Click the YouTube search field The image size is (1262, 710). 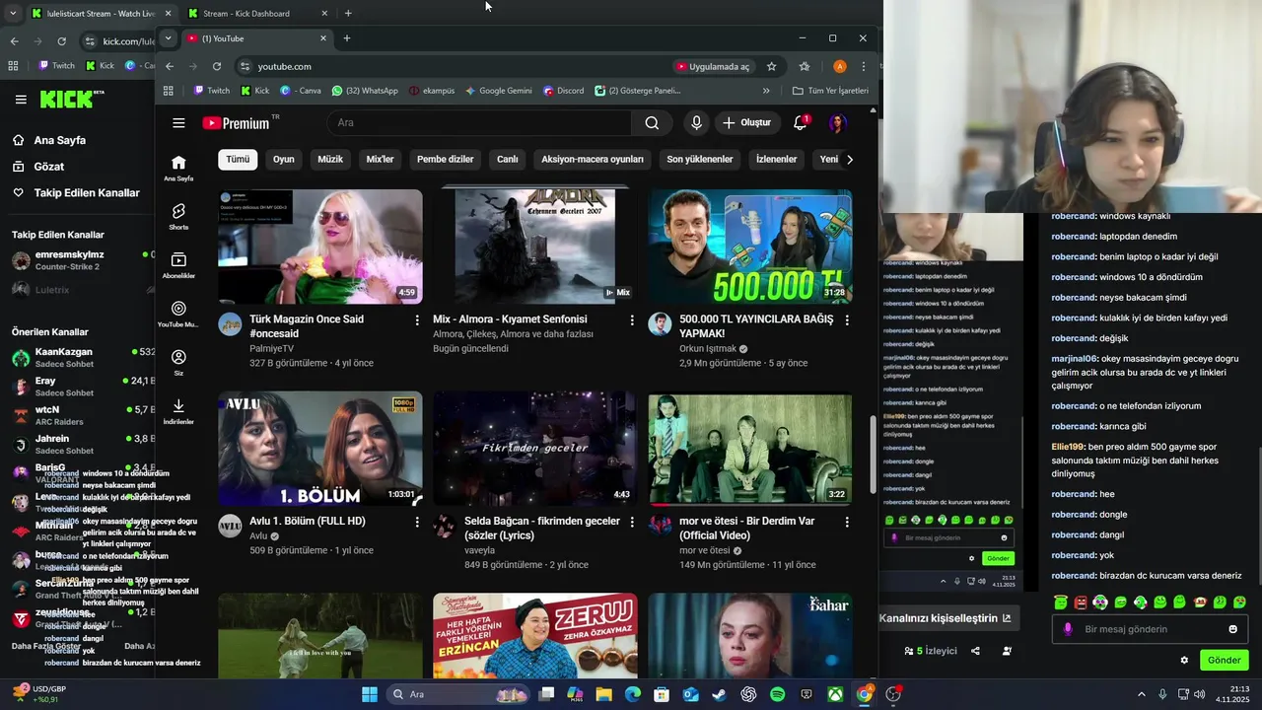[x=479, y=123]
